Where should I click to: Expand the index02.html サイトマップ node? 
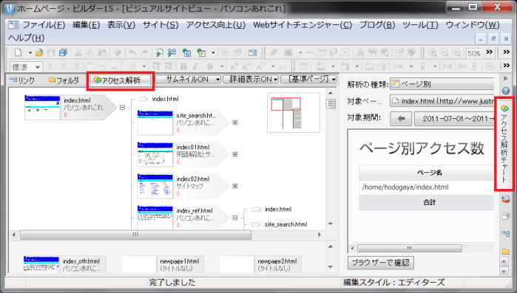pos(235,186)
